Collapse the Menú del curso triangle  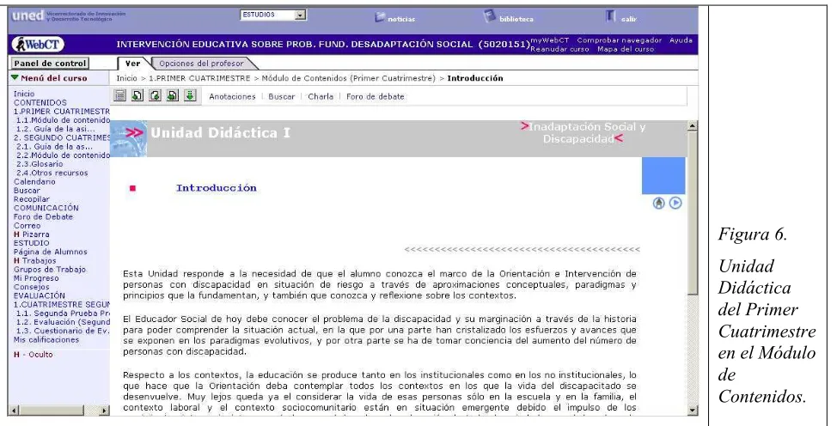[x=15, y=77]
